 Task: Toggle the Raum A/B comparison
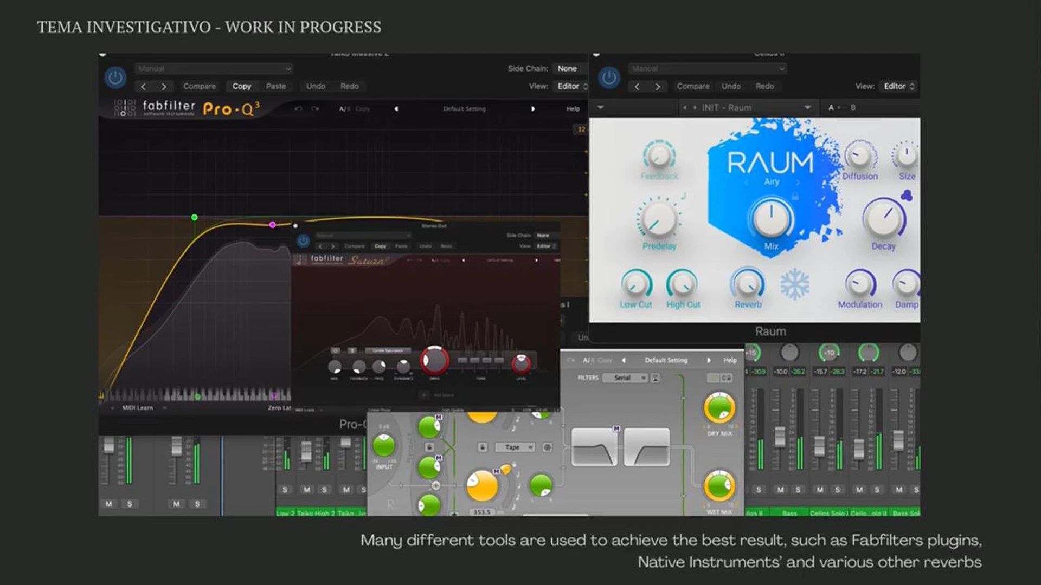click(x=841, y=107)
